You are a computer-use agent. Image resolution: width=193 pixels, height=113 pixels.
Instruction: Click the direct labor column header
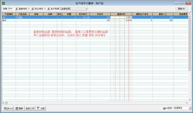click(163, 14)
